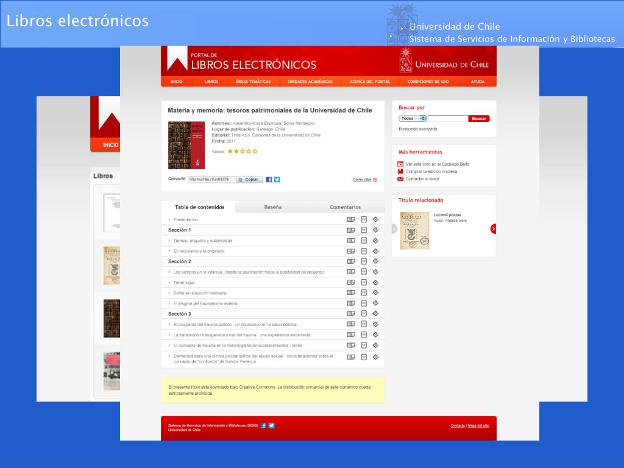
Task: Click the Universidad de Chile crest logo
Action: pos(405,60)
